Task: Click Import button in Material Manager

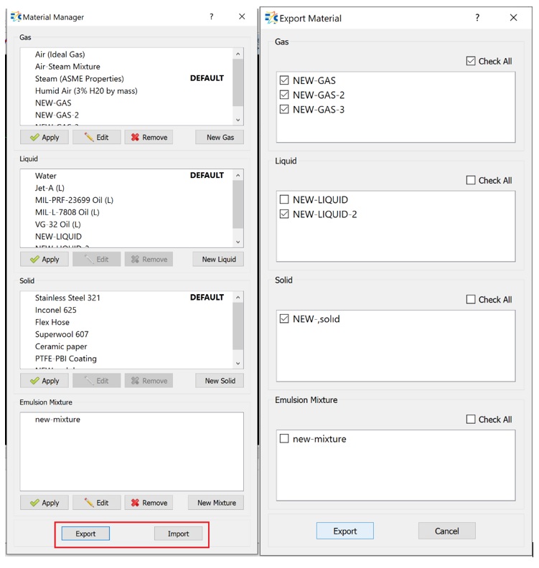Action: [178, 534]
